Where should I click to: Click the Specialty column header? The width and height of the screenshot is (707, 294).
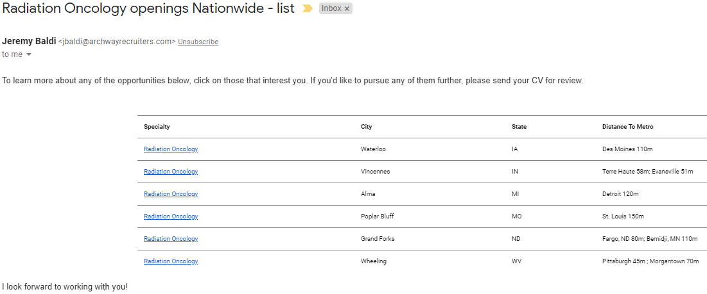[x=157, y=127]
